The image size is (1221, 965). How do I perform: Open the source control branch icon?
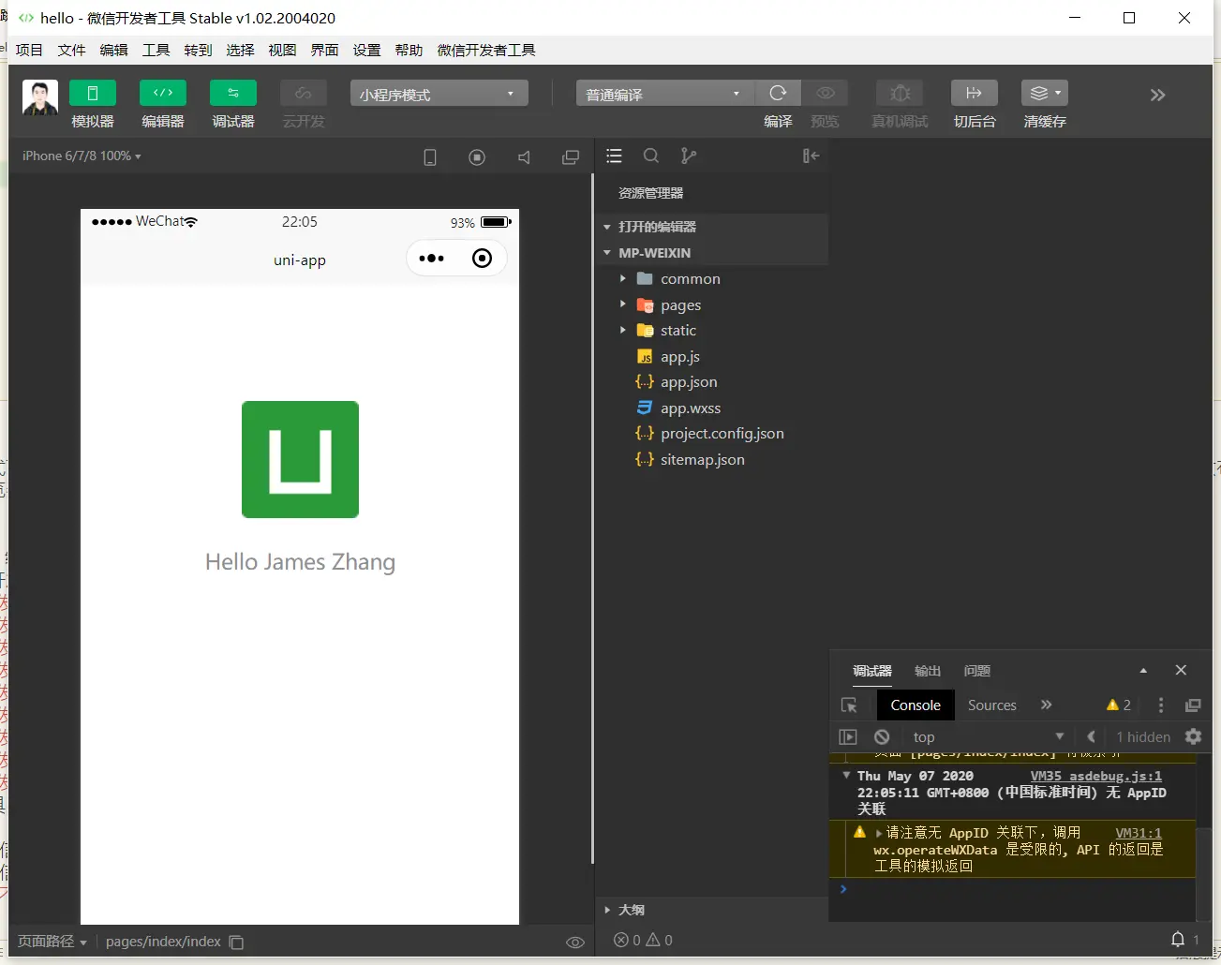(x=689, y=156)
